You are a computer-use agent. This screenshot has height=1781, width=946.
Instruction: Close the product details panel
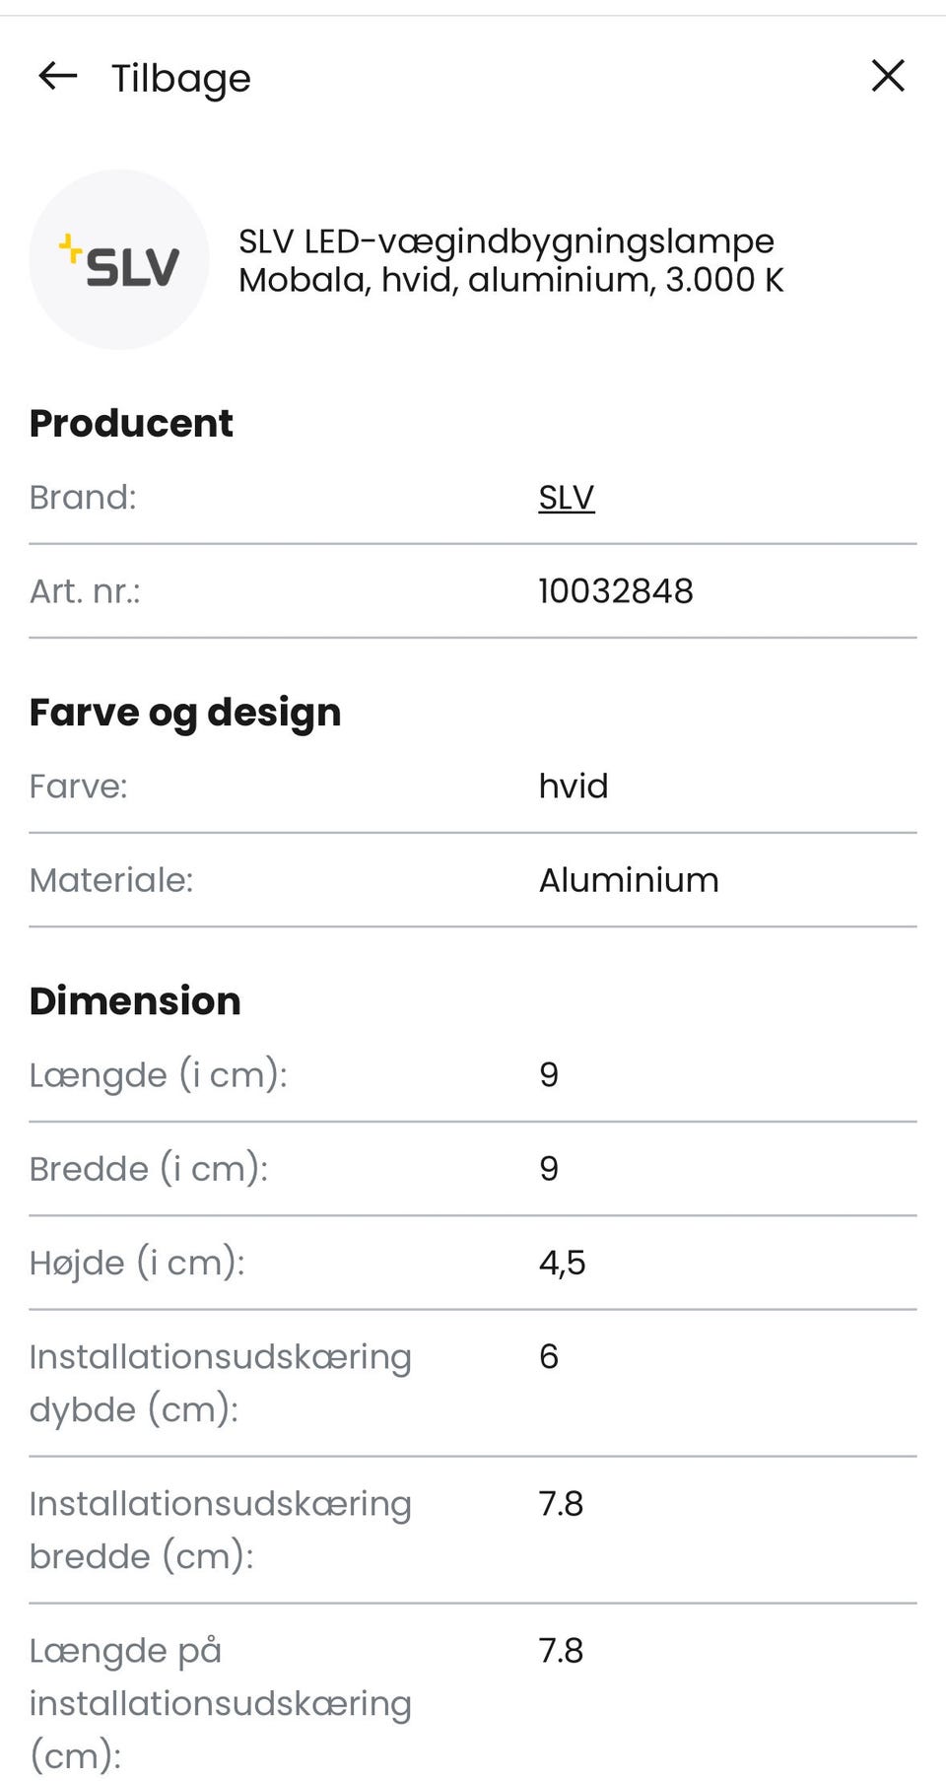point(888,76)
